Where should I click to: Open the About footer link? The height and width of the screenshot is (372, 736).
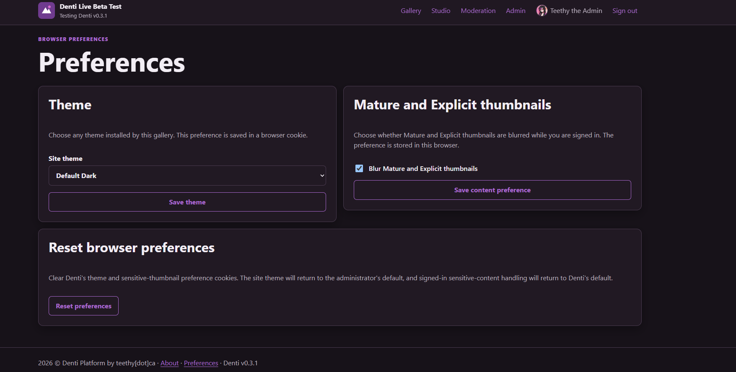point(170,363)
